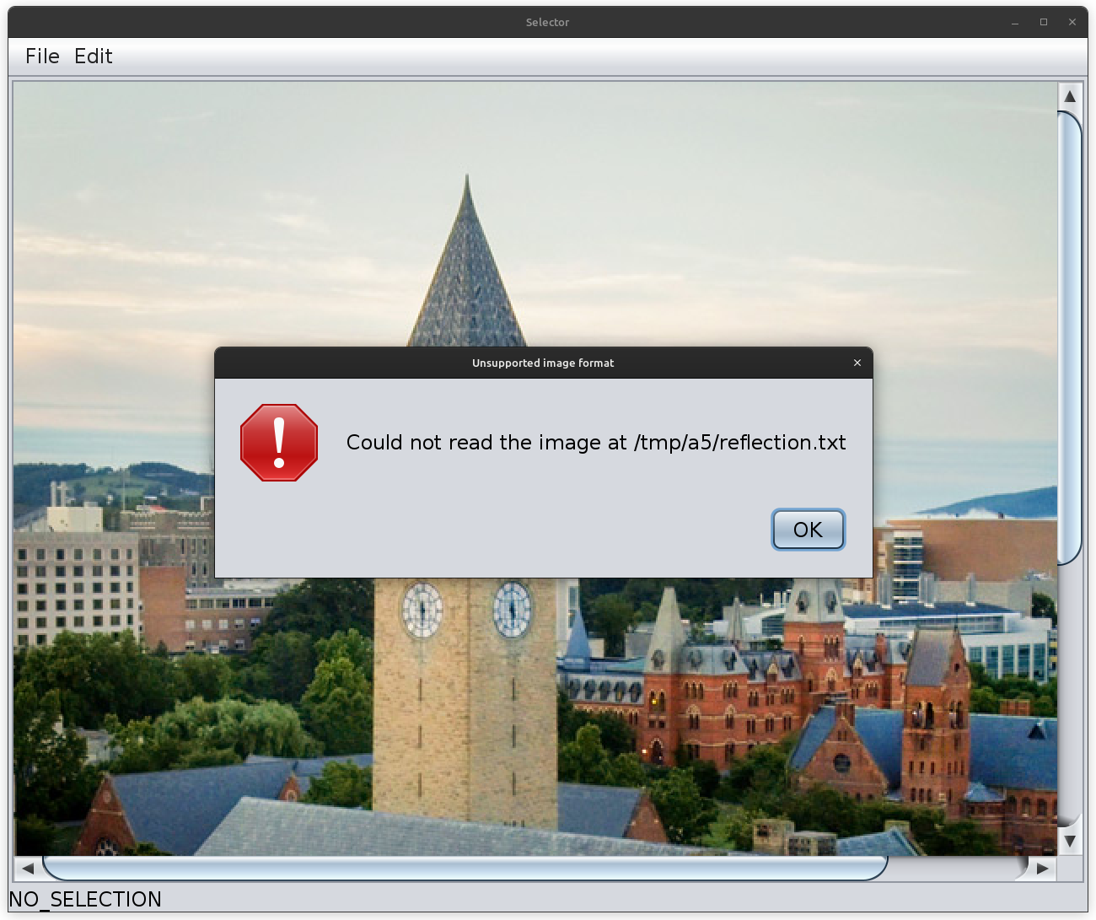
Task: Minimize the Selector window
Action: (x=1015, y=23)
